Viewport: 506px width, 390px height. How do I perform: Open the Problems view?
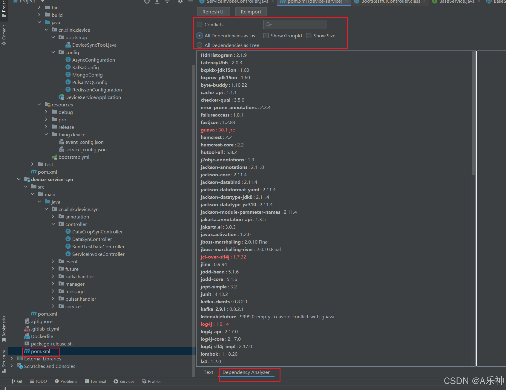coord(66,381)
